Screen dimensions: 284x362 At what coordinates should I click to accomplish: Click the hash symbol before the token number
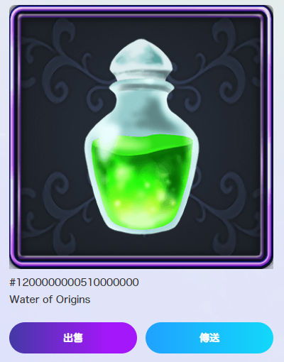pyautogui.click(x=13, y=283)
